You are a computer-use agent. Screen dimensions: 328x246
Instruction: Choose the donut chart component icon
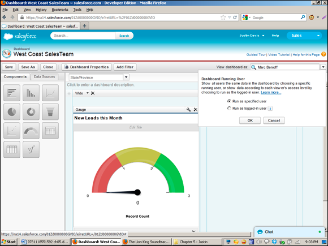coord(31,112)
